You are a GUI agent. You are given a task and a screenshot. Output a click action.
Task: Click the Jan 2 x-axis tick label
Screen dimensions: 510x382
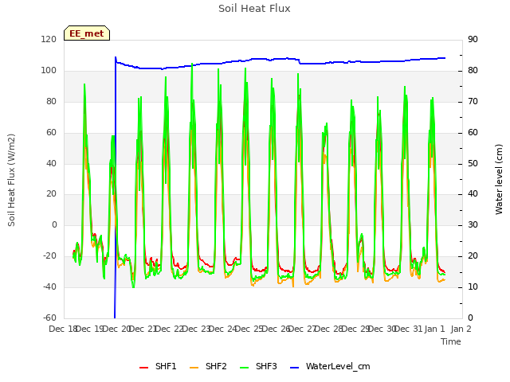click(x=461, y=329)
